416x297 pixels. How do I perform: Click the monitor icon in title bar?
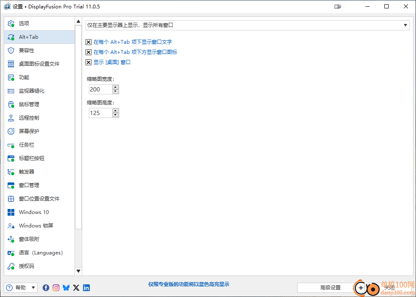pos(338,7)
